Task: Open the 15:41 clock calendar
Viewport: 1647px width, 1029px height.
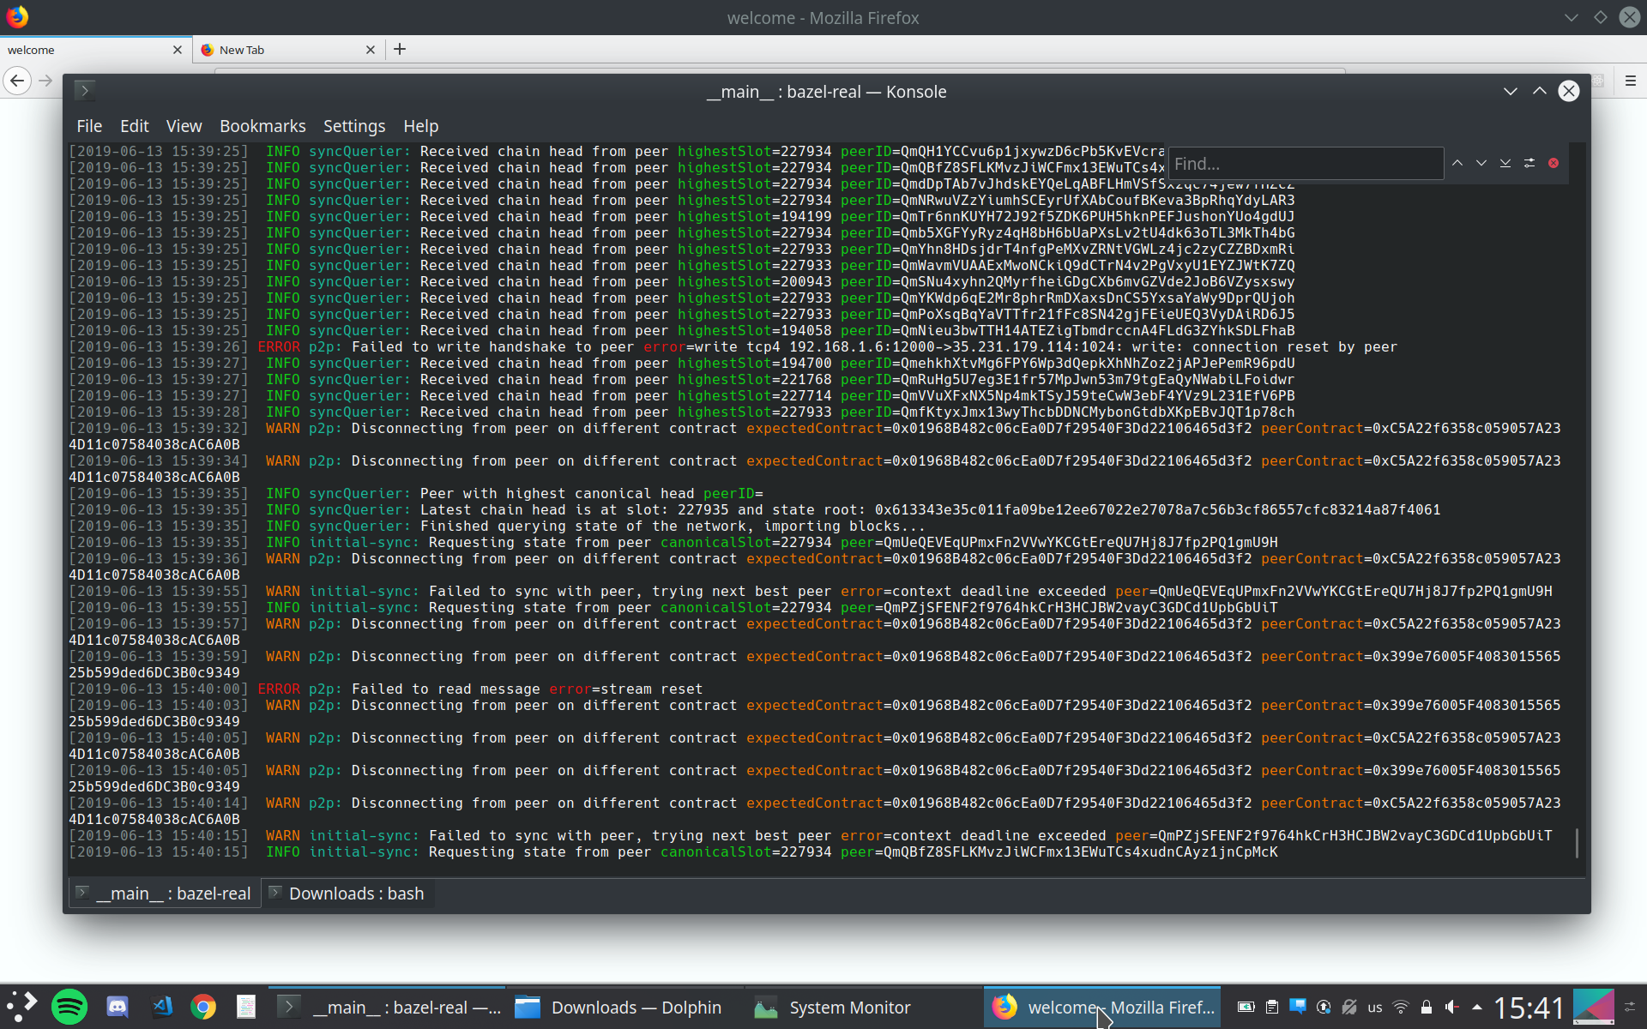Action: click(1529, 1008)
